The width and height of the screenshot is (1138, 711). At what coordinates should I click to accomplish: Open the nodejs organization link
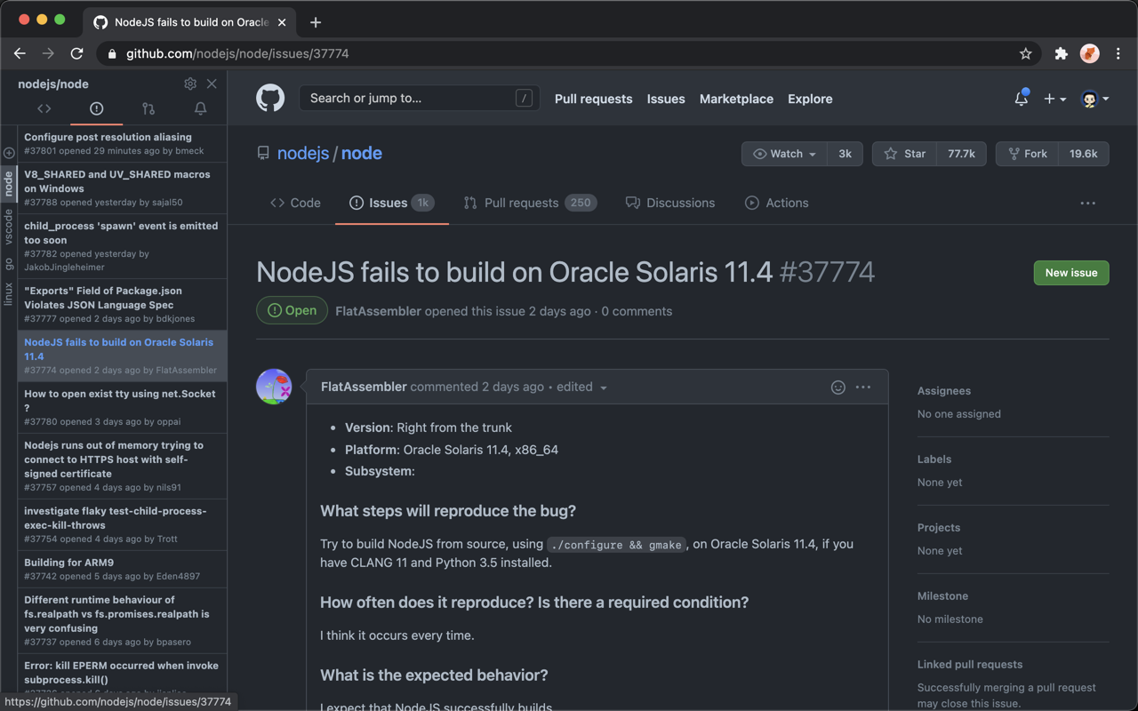click(x=303, y=153)
